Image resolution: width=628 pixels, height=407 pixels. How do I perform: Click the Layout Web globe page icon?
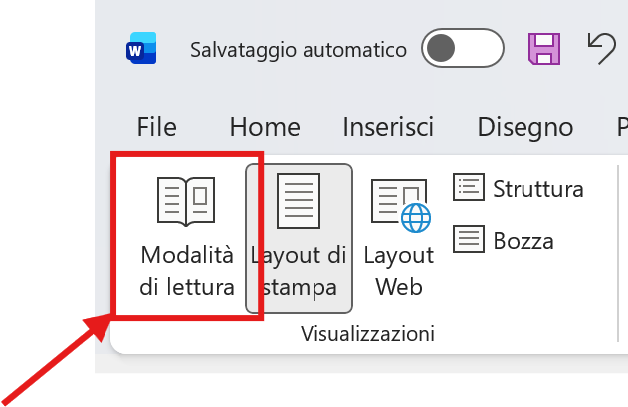401,206
